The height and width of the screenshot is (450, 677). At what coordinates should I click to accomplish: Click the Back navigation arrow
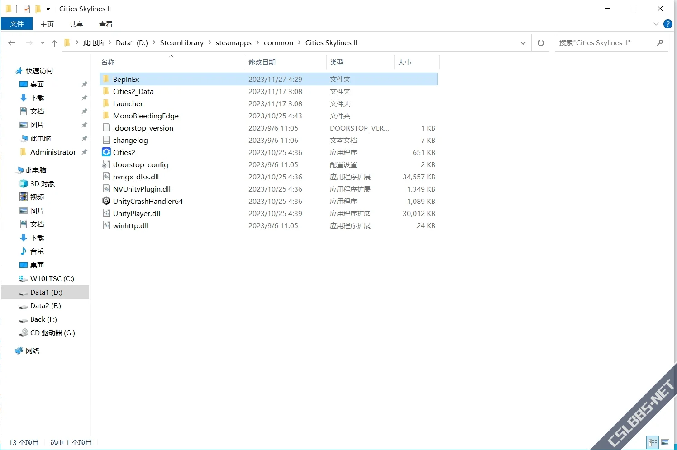(12, 43)
